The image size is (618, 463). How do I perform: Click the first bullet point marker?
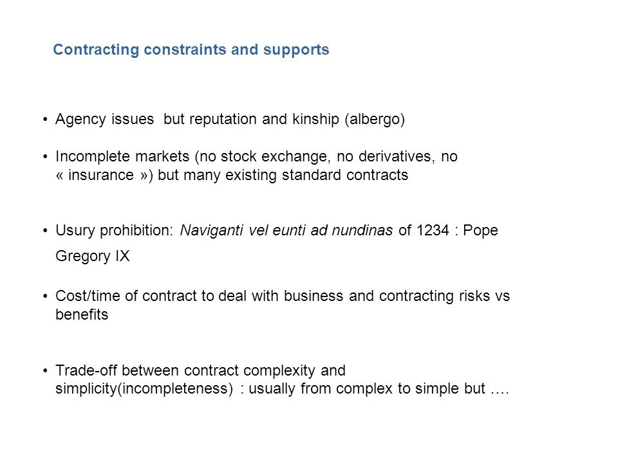tap(45, 120)
